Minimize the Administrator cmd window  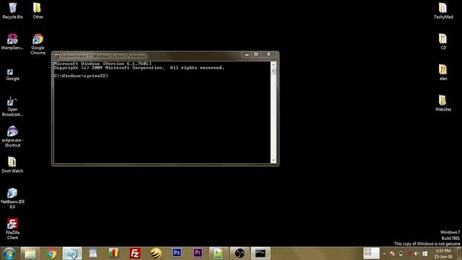(247, 55)
